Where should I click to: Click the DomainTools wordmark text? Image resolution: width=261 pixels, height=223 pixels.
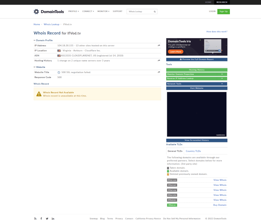52,12
